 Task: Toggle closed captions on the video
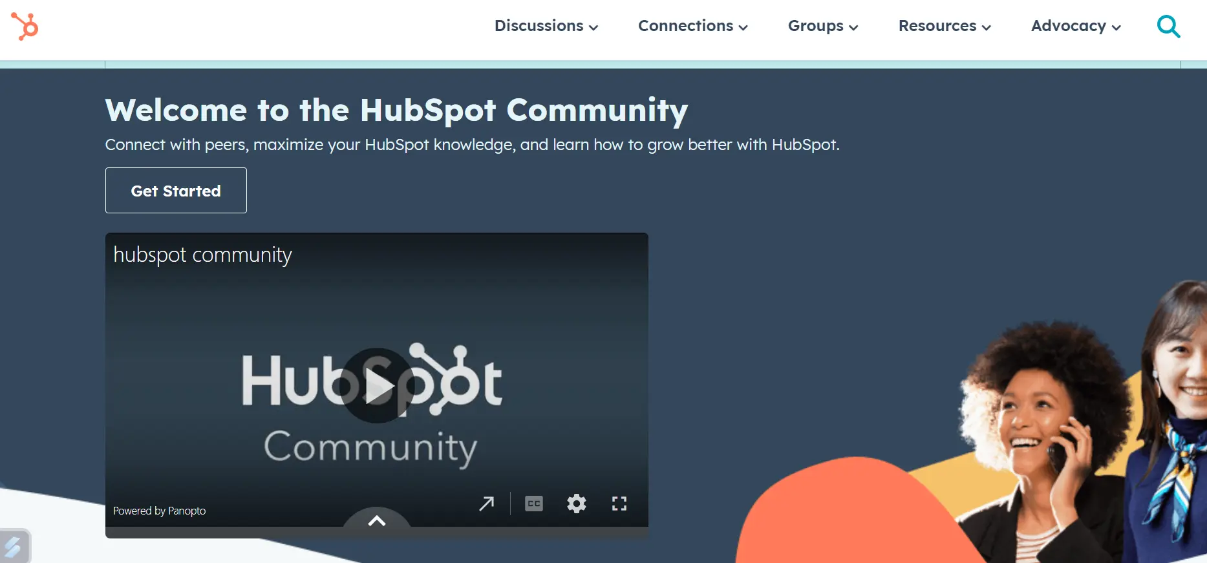pyautogui.click(x=534, y=504)
